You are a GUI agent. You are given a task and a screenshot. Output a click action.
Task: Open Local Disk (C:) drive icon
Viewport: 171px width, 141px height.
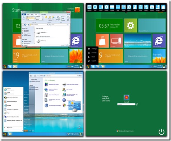(x=38, y=33)
